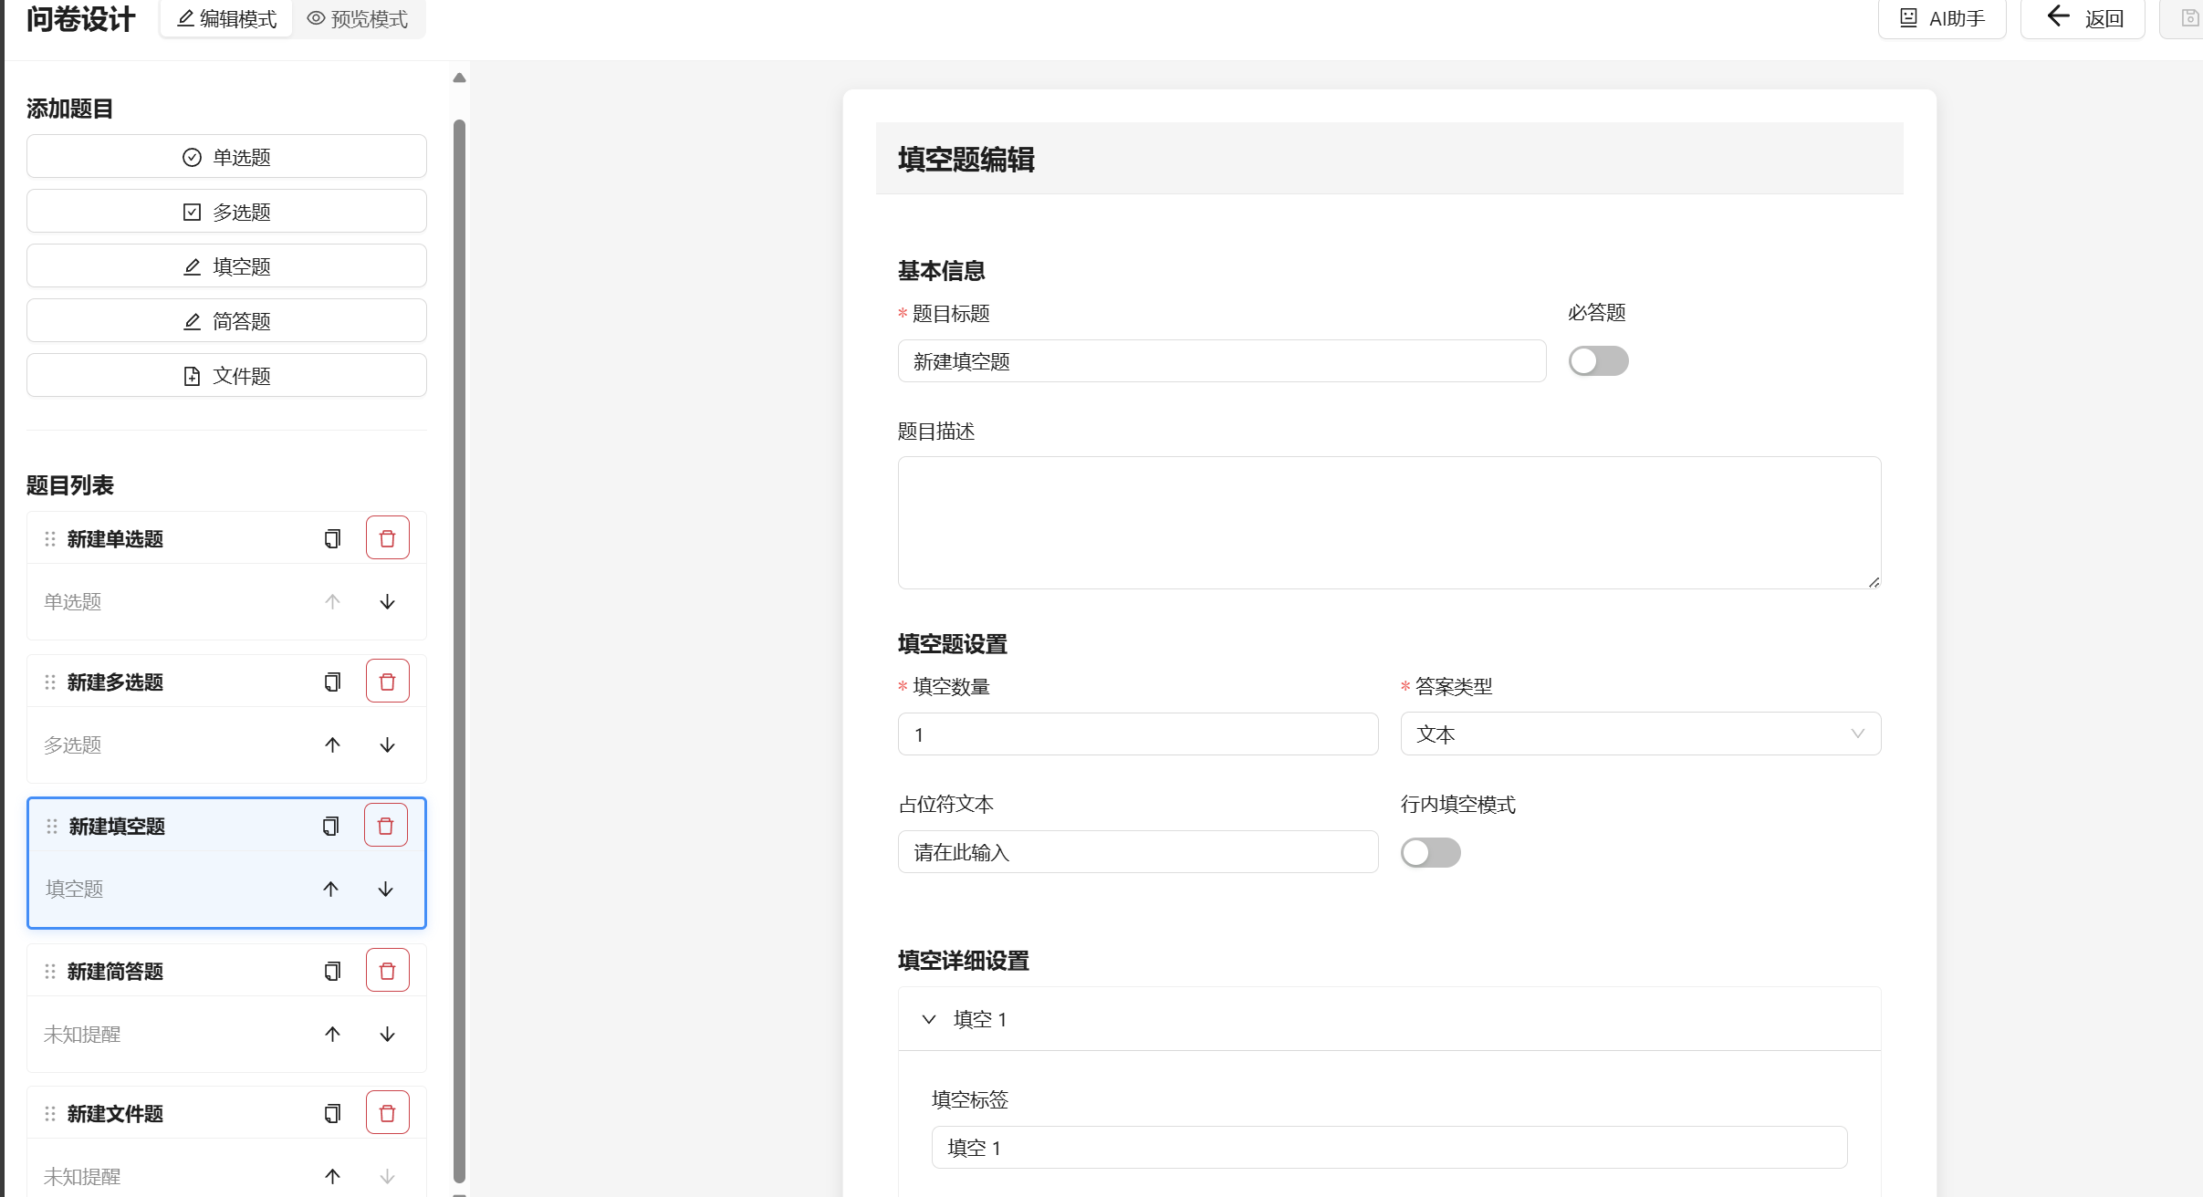This screenshot has width=2203, height=1197.
Task: Click the drag handle of 新建单选题
Action: point(50,538)
